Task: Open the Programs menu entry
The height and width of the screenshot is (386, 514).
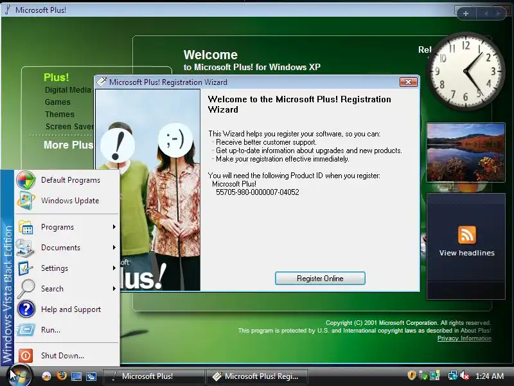Action: click(x=67, y=227)
